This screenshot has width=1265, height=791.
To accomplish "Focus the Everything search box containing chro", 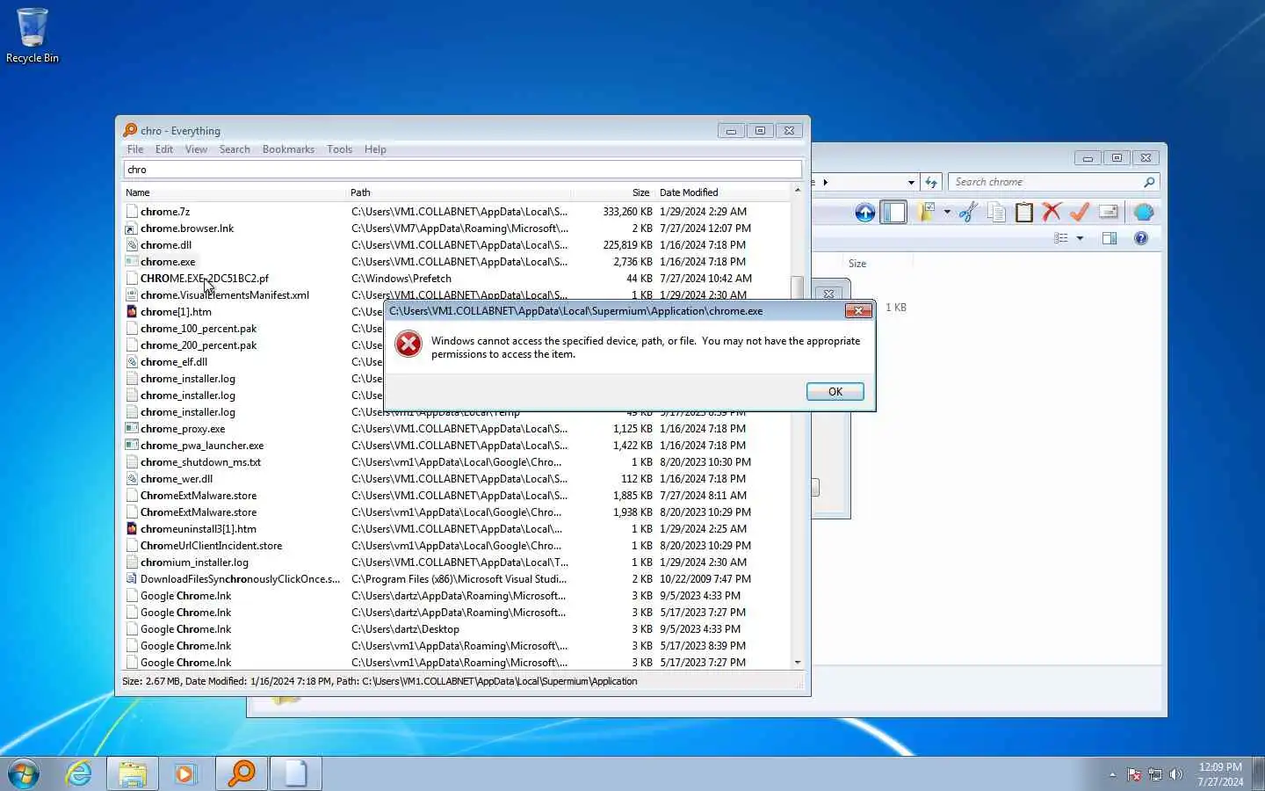I will tap(462, 170).
